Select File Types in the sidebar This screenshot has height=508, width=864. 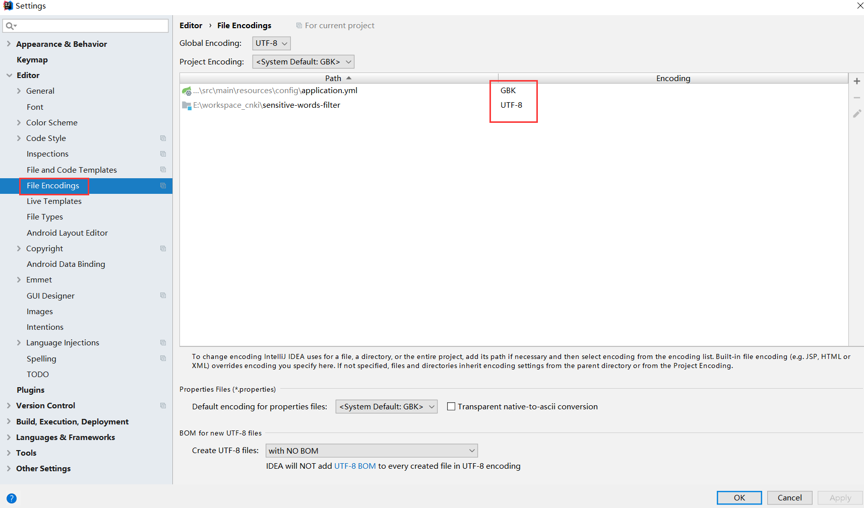point(44,216)
